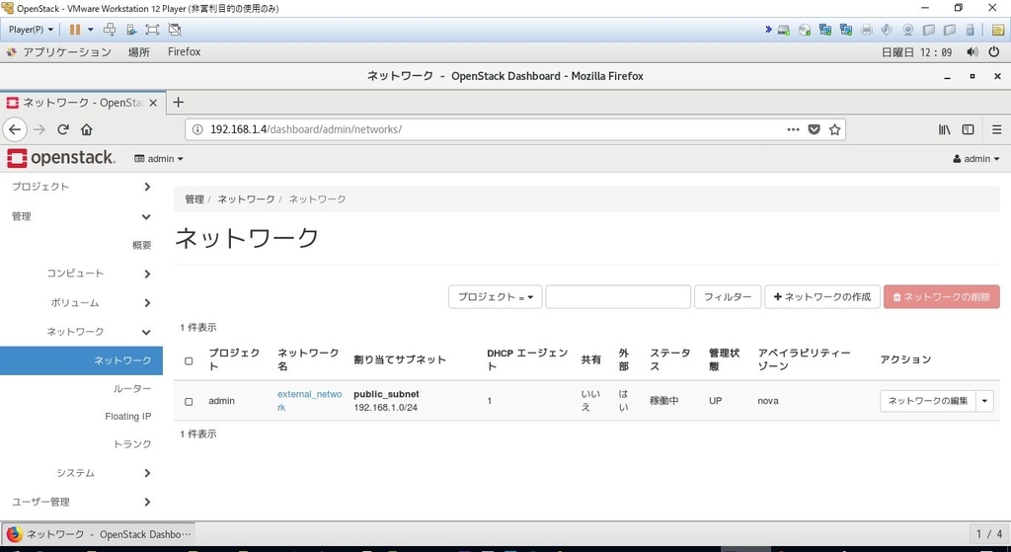This screenshot has height=552, width=1011.
Task: Open the admin project dropdown
Action: [x=159, y=159]
